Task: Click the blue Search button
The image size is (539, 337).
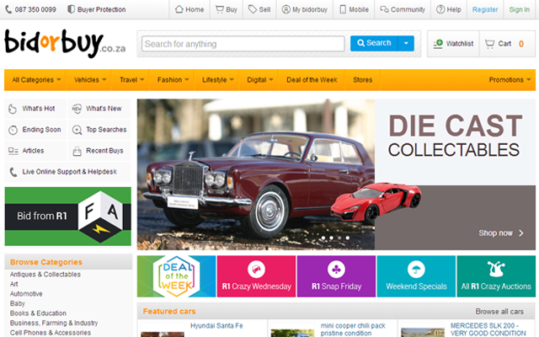Action: (x=374, y=43)
